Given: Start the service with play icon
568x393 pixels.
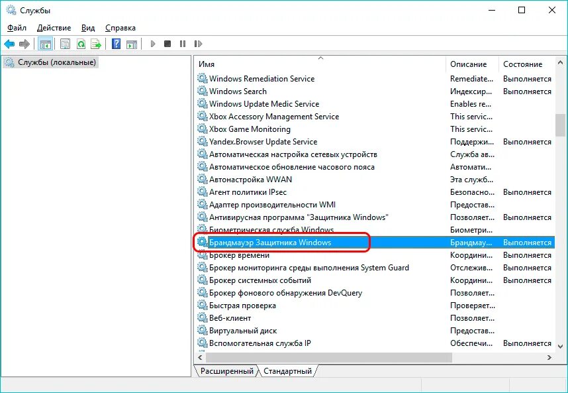Looking at the screenshot, I should (x=153, y=44).
